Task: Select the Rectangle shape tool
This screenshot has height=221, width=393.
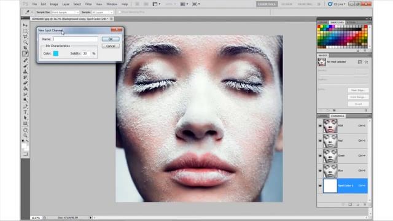Action: pos(25,123)
